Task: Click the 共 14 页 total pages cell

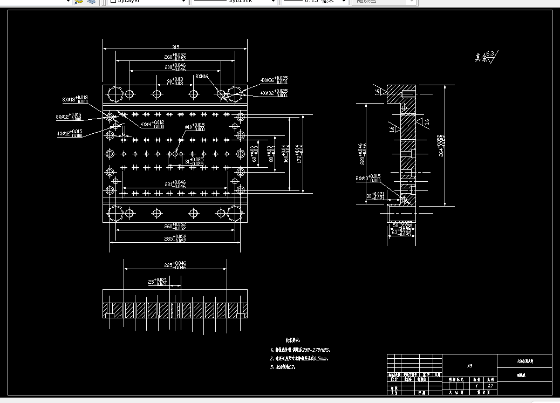Action: click(x=456, y=392)
